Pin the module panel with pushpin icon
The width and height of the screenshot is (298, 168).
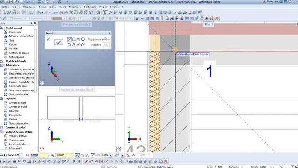pyautogui.click(x=31, y=23)
